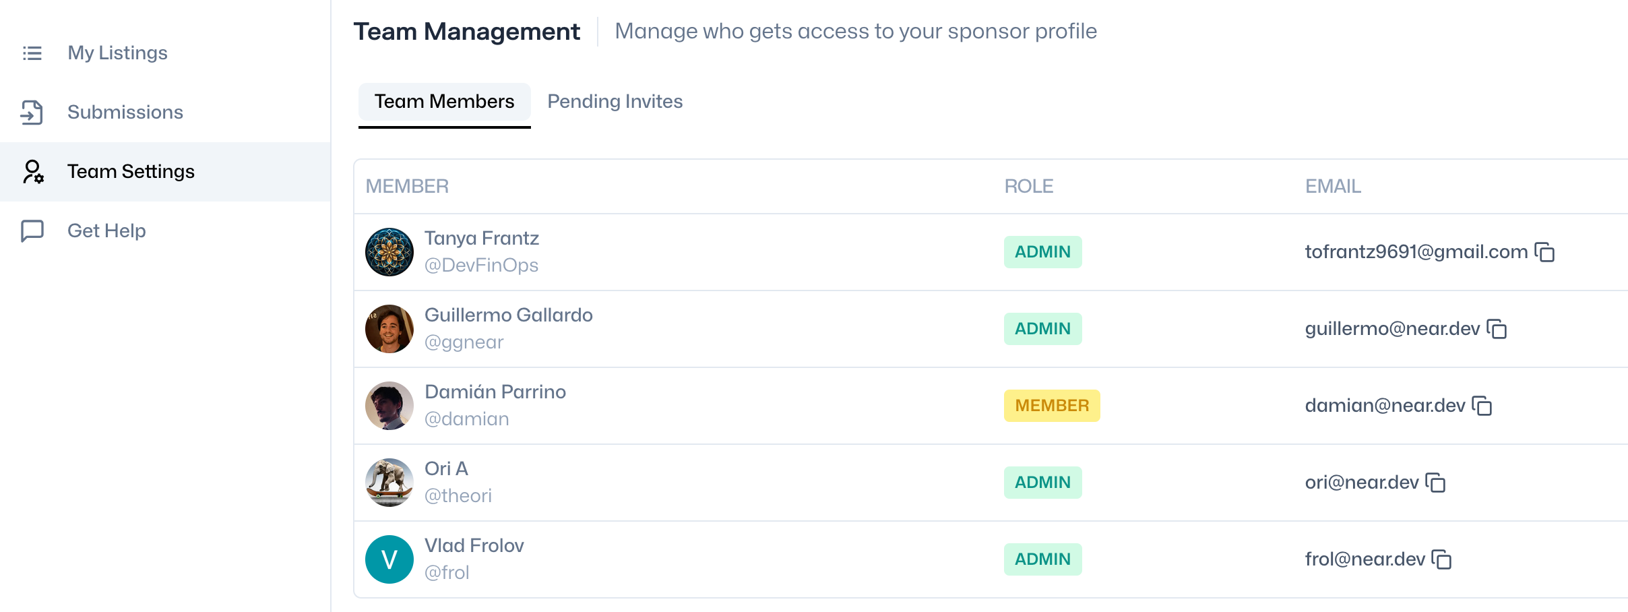Image resolution: width=1628 pixels, height=612 pixels.
Task: Copy guillermo@near.dev email address
Action: 1497,329
